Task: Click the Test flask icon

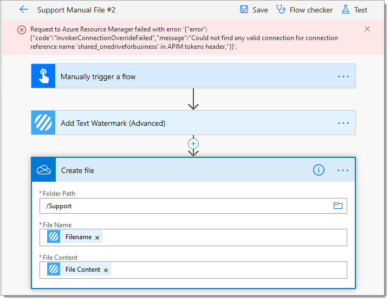Action: click(346, 9)
